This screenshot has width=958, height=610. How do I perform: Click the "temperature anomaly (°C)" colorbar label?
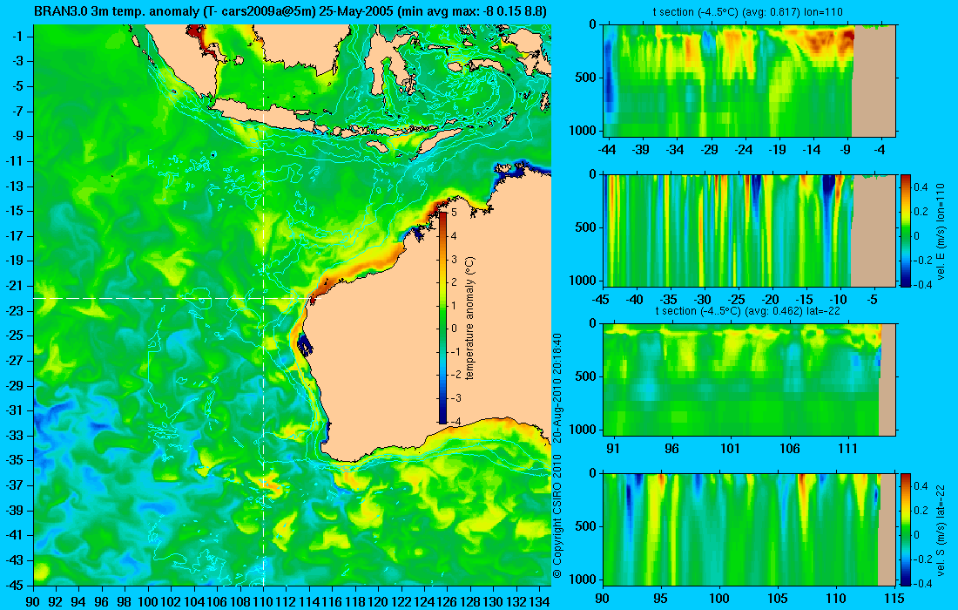(469, 318)
